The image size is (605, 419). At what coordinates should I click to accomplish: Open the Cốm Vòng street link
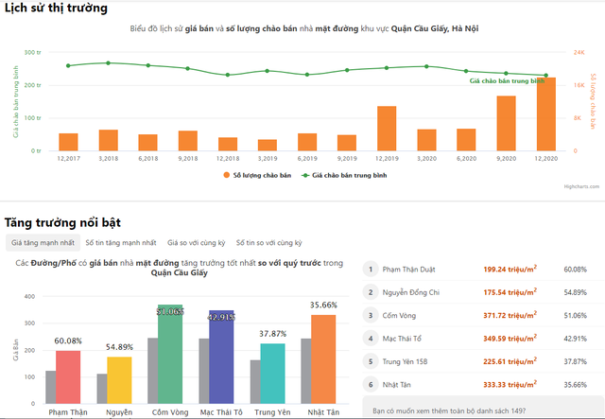click(399, 316)
